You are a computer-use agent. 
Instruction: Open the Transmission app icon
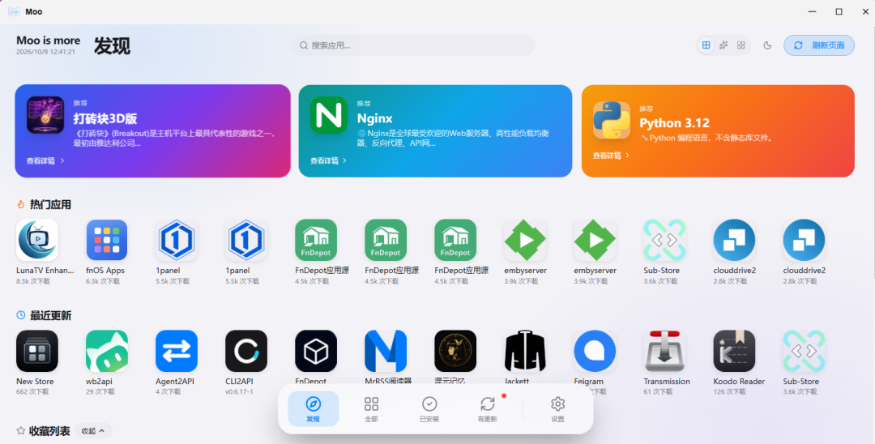click(664, 351)
